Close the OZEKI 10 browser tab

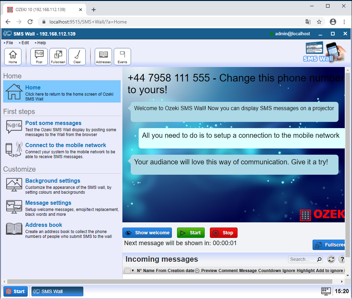pyautogui.click(x=81, y=10)
